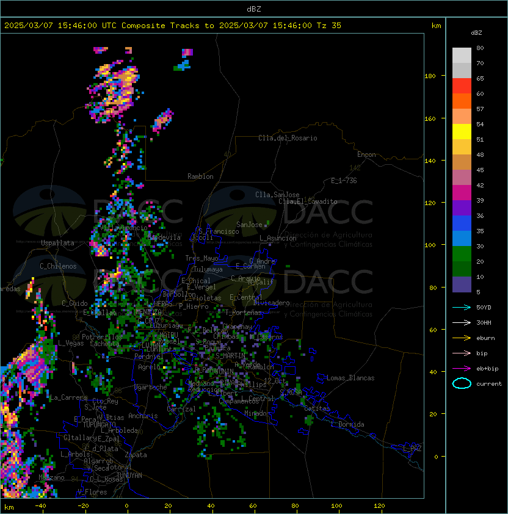The height and width of the screenshot is (514, 508).
Task: Click the Lomas_Blancas map label
Action: [350, 378]
